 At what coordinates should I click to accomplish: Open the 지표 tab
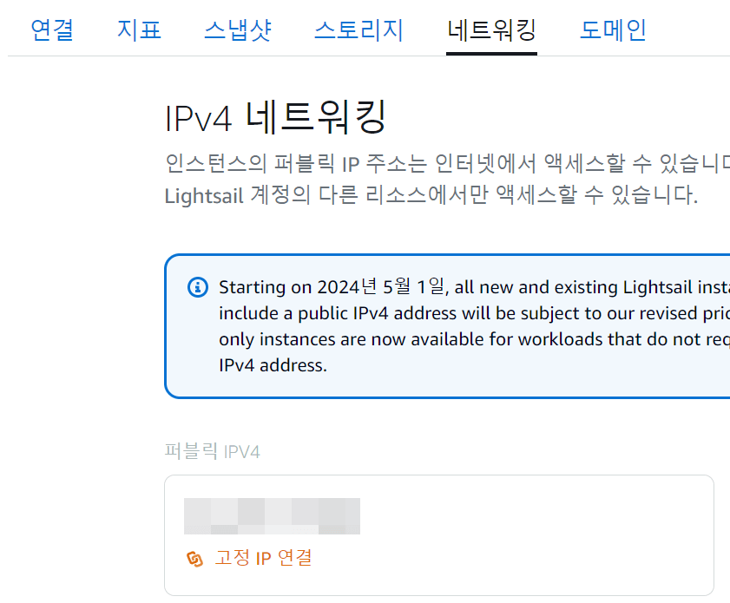pos(139,29)
